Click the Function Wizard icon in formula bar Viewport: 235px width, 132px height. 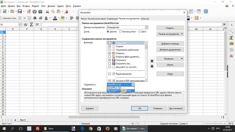26,25
